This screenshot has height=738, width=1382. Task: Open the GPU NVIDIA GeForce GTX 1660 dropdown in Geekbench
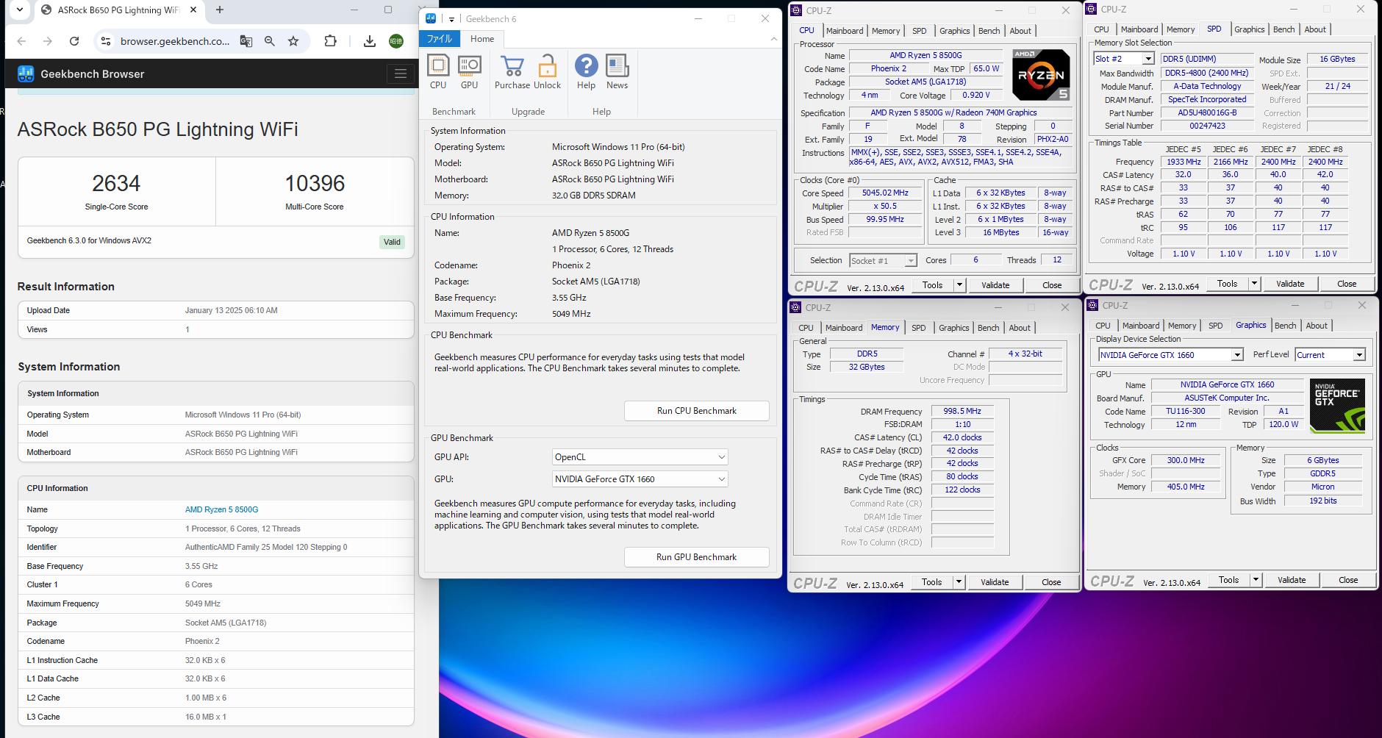640,479
